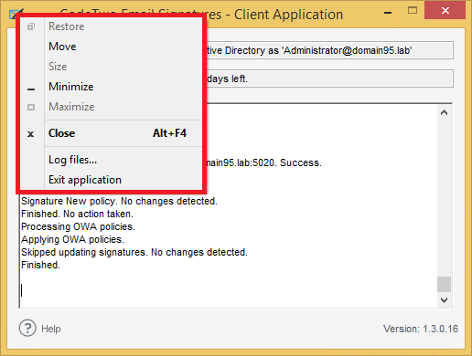
Task: Click the Help link label
Action: [x=51, y=329]
